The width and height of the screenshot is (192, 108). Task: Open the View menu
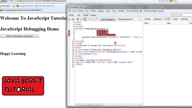tap(87, 11)
